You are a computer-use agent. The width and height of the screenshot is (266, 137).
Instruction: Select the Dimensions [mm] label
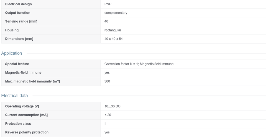point(19,39)
